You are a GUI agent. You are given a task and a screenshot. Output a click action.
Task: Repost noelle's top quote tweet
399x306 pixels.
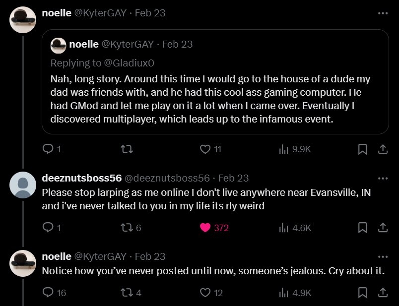tap(127, 149)
